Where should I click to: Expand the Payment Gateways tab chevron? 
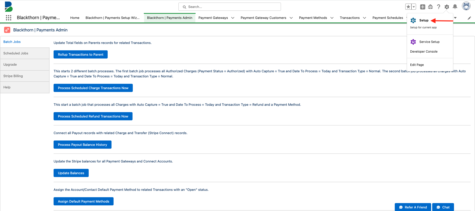coord(233,18)
